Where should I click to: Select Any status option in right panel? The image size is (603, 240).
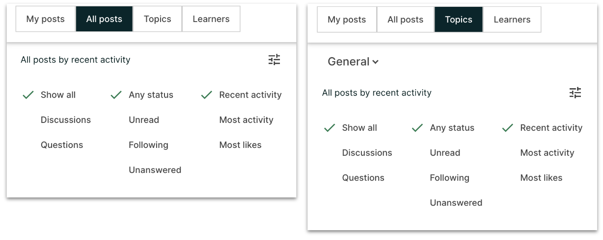coord(452,128)
